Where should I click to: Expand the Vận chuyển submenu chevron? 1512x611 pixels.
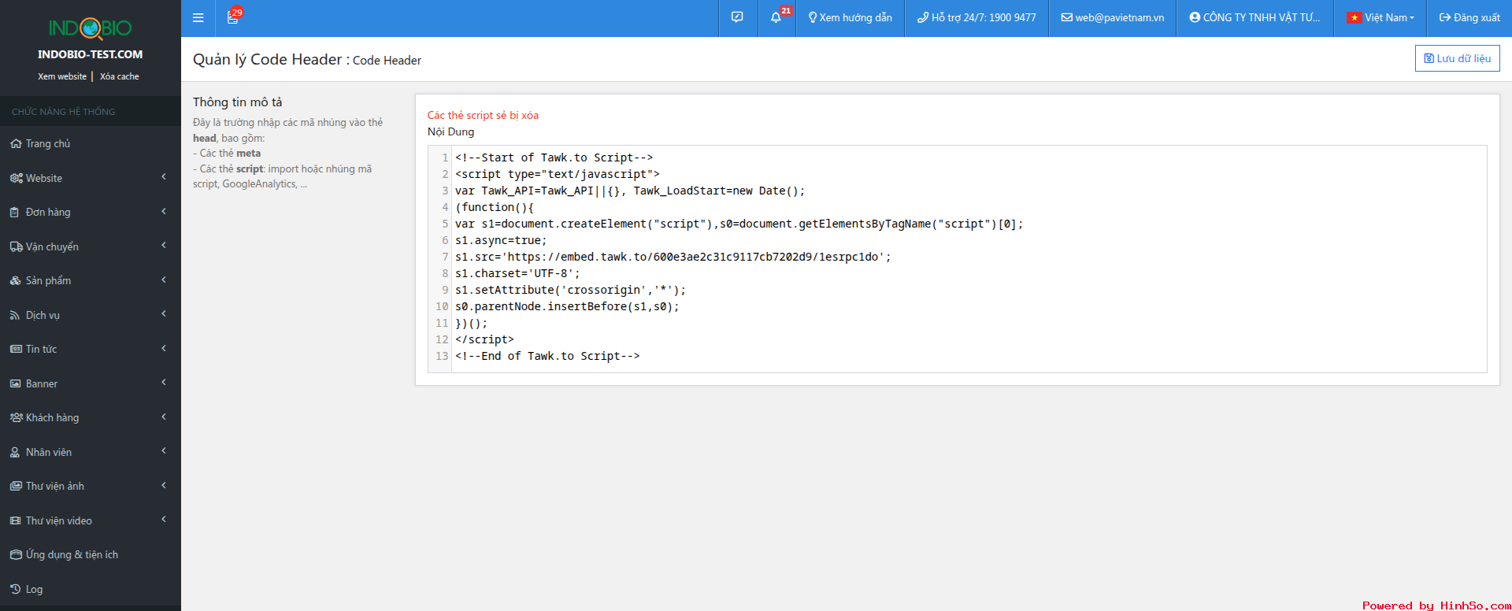point(164,246)
